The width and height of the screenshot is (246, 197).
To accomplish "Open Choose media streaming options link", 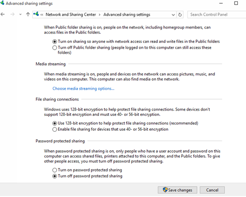I will [x=83, y=89].
